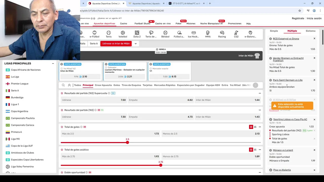Image resolution: width=324 pixels, height=182 pixels.
Task: Open the Goles market tab
Action: point(117,85)
